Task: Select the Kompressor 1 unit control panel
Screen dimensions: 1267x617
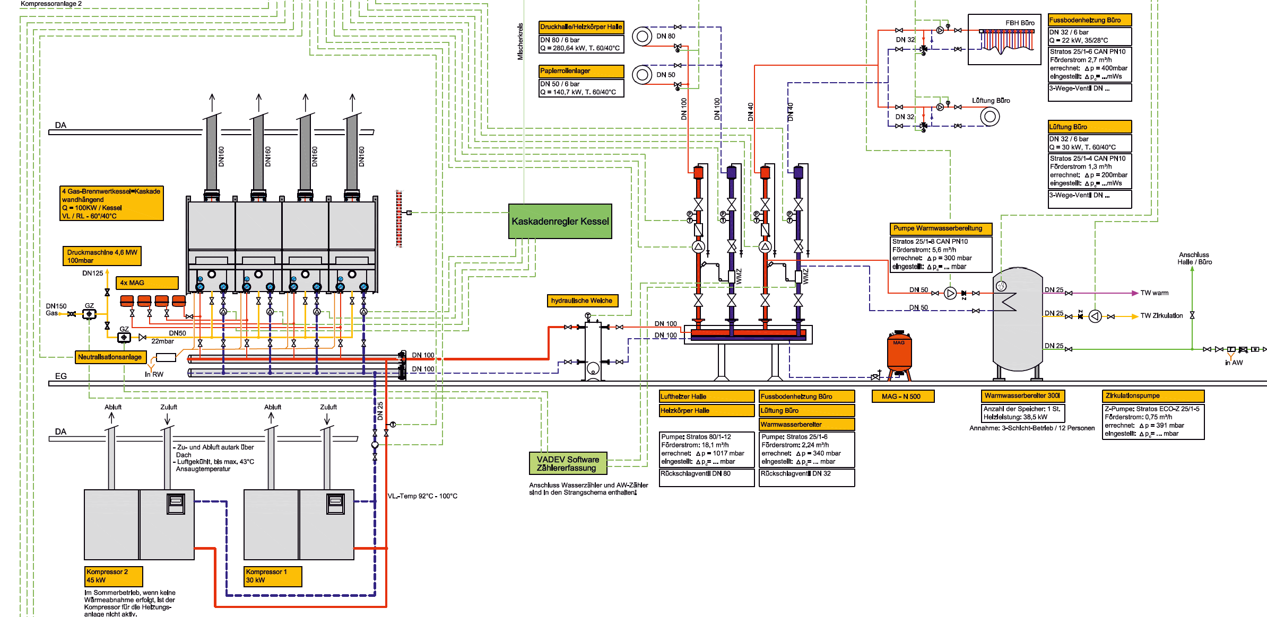Action: tap(335, 504)
